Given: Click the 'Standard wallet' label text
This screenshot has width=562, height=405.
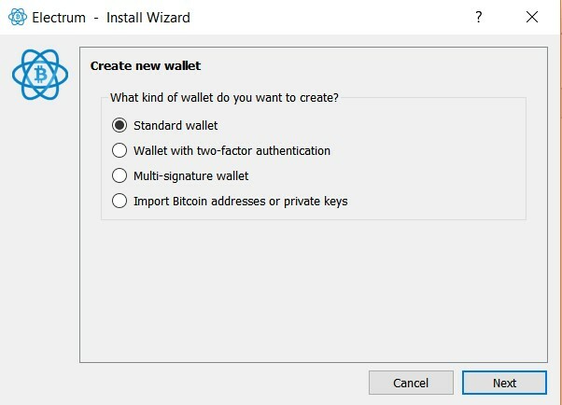Looking at the screenshot, I should click(176, 125).
